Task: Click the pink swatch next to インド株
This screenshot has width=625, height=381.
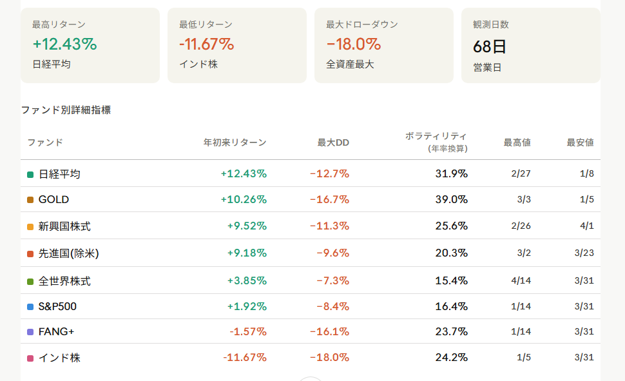Action: (30, 358)
